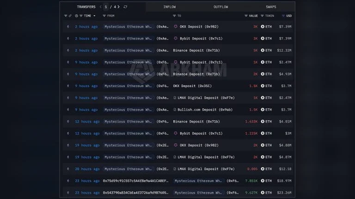
Task: Edit the transfers page number field
Action: (106, 7)
